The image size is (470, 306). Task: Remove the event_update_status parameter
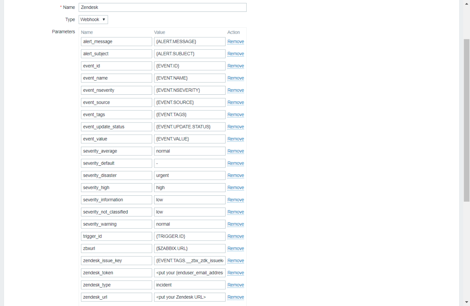coord(236,127)
